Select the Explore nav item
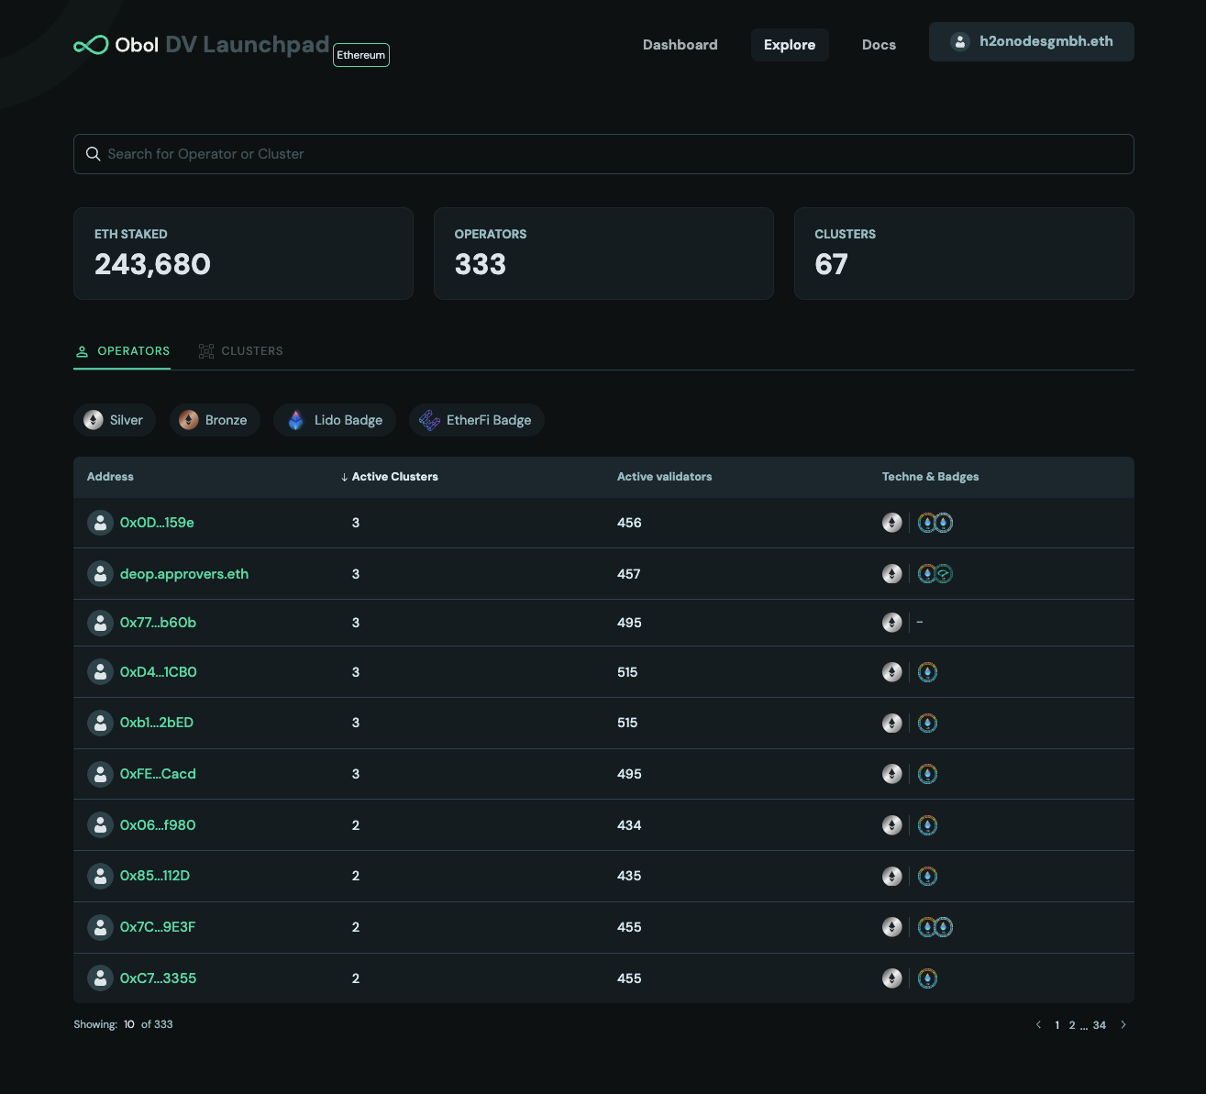This screenshot has width=1206, height=1094. click(x=790, y=45)
